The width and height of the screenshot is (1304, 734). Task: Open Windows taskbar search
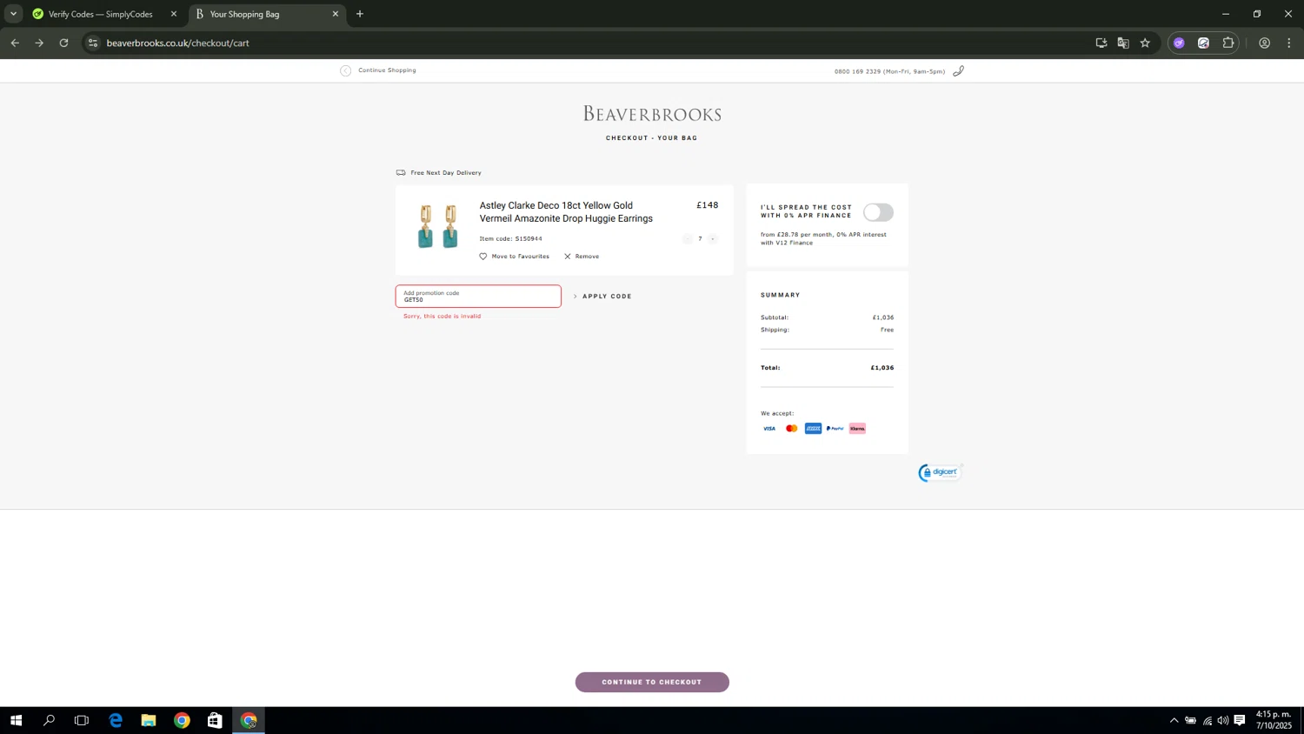[49, 720]
